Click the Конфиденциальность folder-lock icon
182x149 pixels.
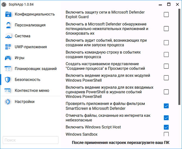pyautogui.click(x=8, y=14)
